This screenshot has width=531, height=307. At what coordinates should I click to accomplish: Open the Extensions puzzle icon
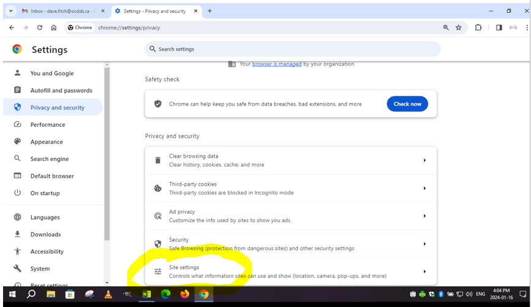point(478,27)
